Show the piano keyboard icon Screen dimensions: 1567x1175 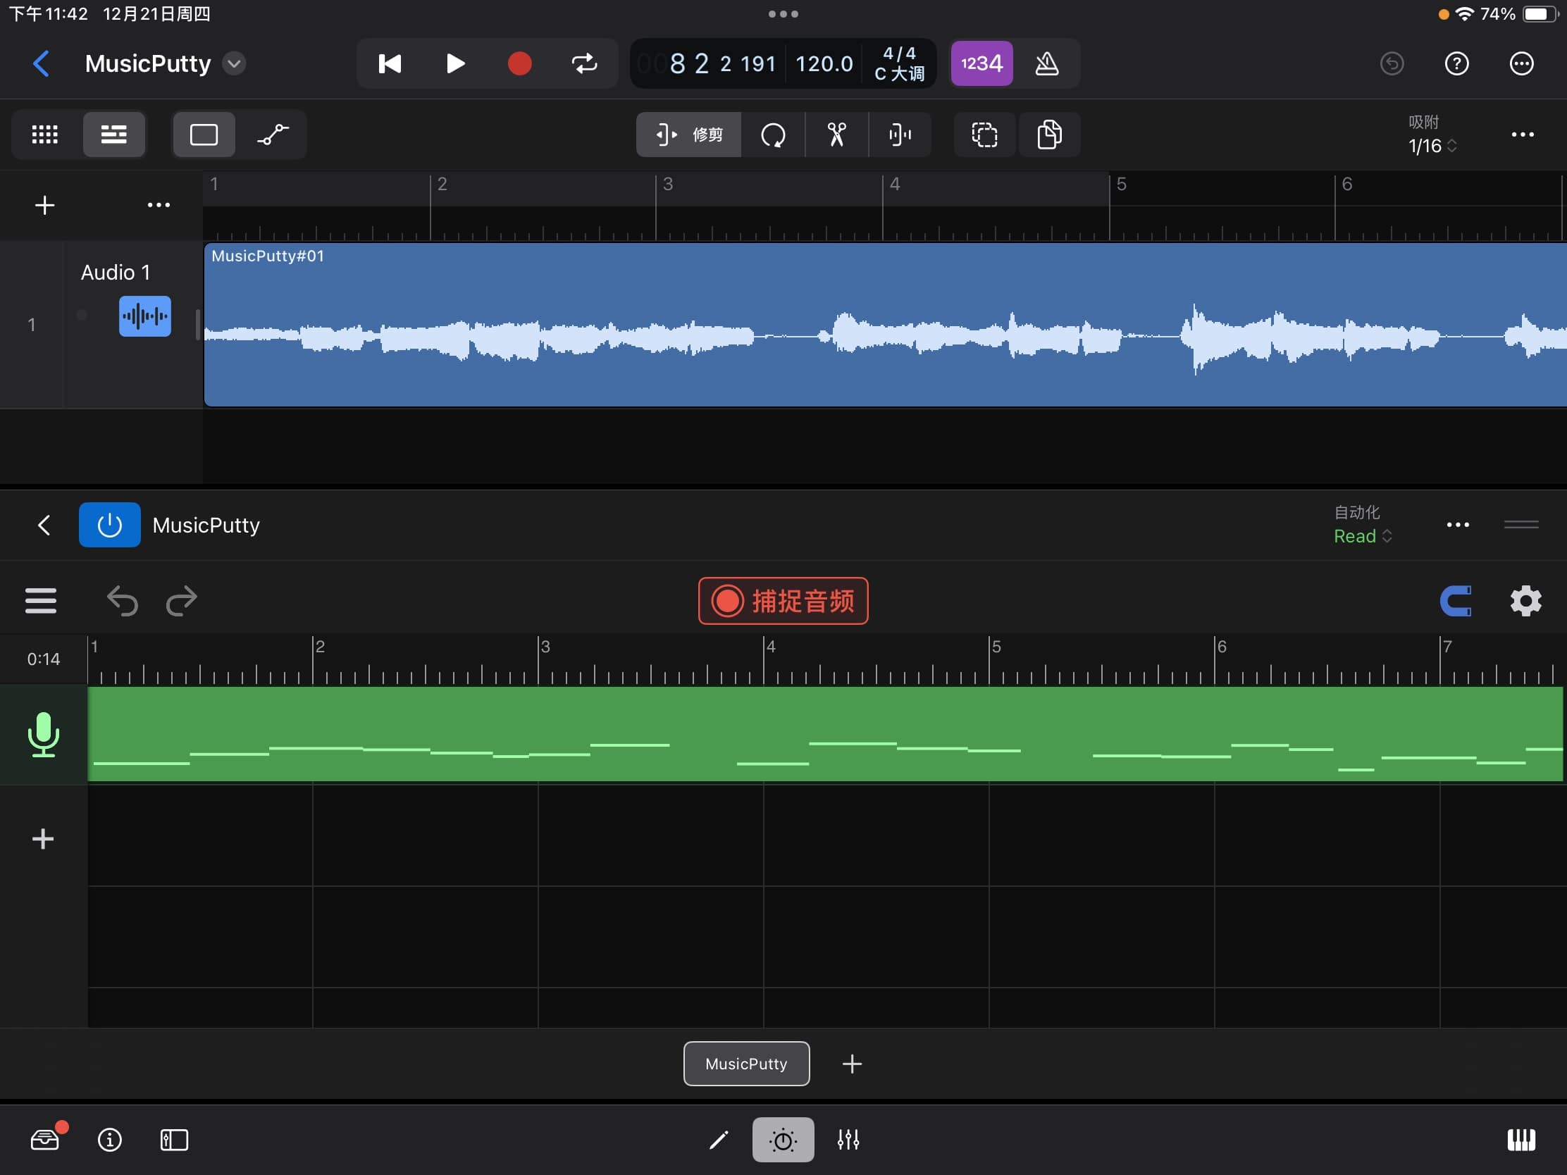(x=1520, y=1140)
